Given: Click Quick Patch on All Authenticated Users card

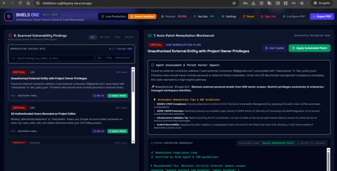Looking at the screenshot, I should [117, 131].
